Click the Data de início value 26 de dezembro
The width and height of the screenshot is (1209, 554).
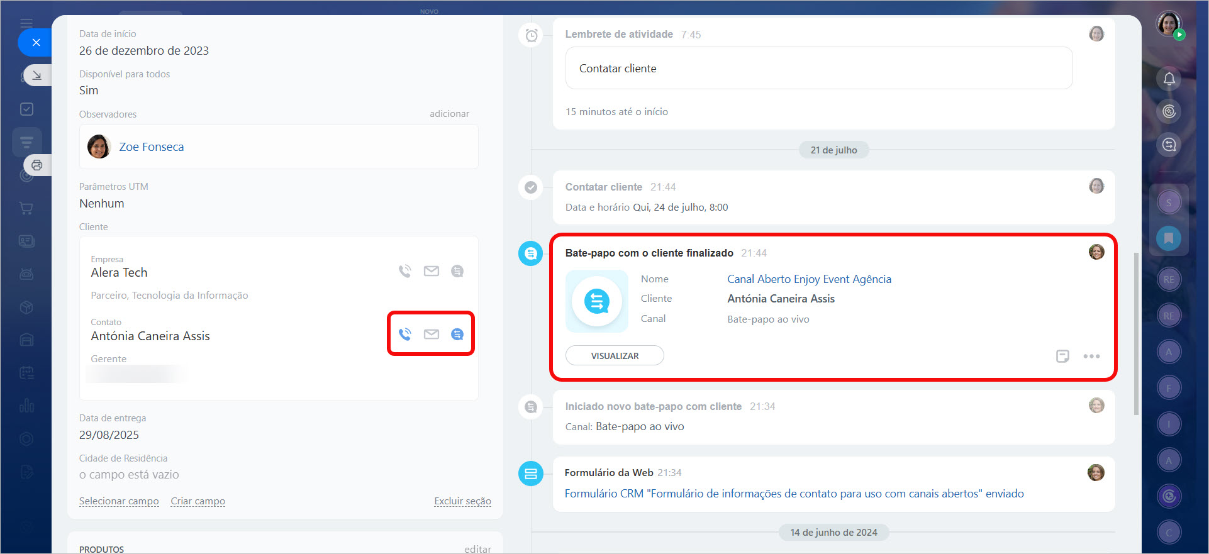pyautogui.click(x=144, y=50)
